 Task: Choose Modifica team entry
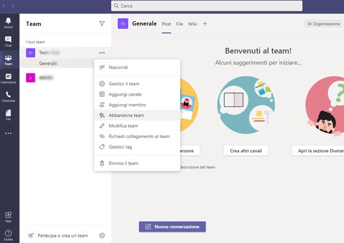point(138,126)
